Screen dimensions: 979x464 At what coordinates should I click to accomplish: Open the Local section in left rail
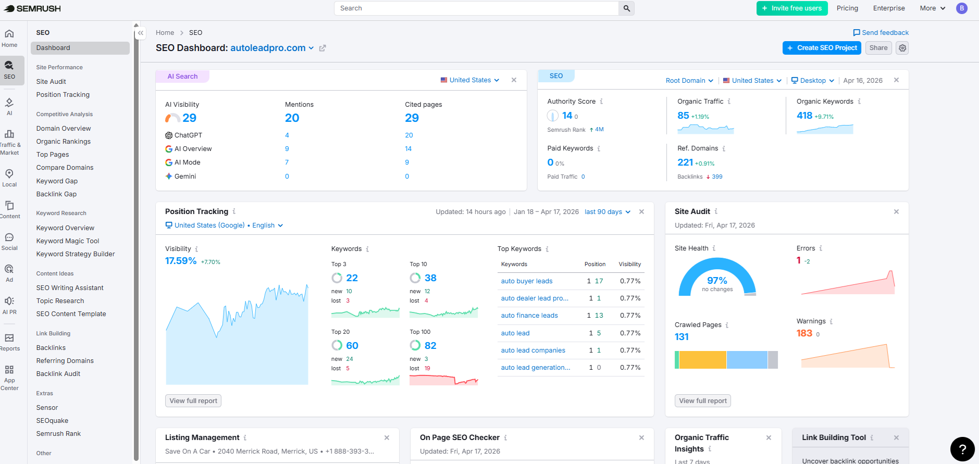pyautogui.click(x=9, y=178)
